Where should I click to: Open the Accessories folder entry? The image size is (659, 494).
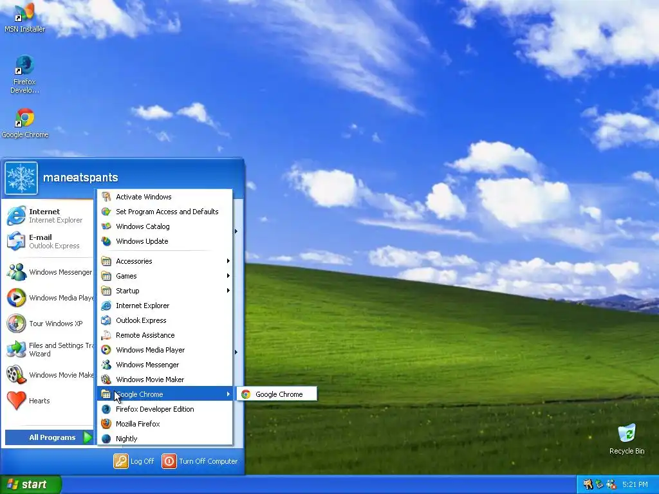click(165, 261)
